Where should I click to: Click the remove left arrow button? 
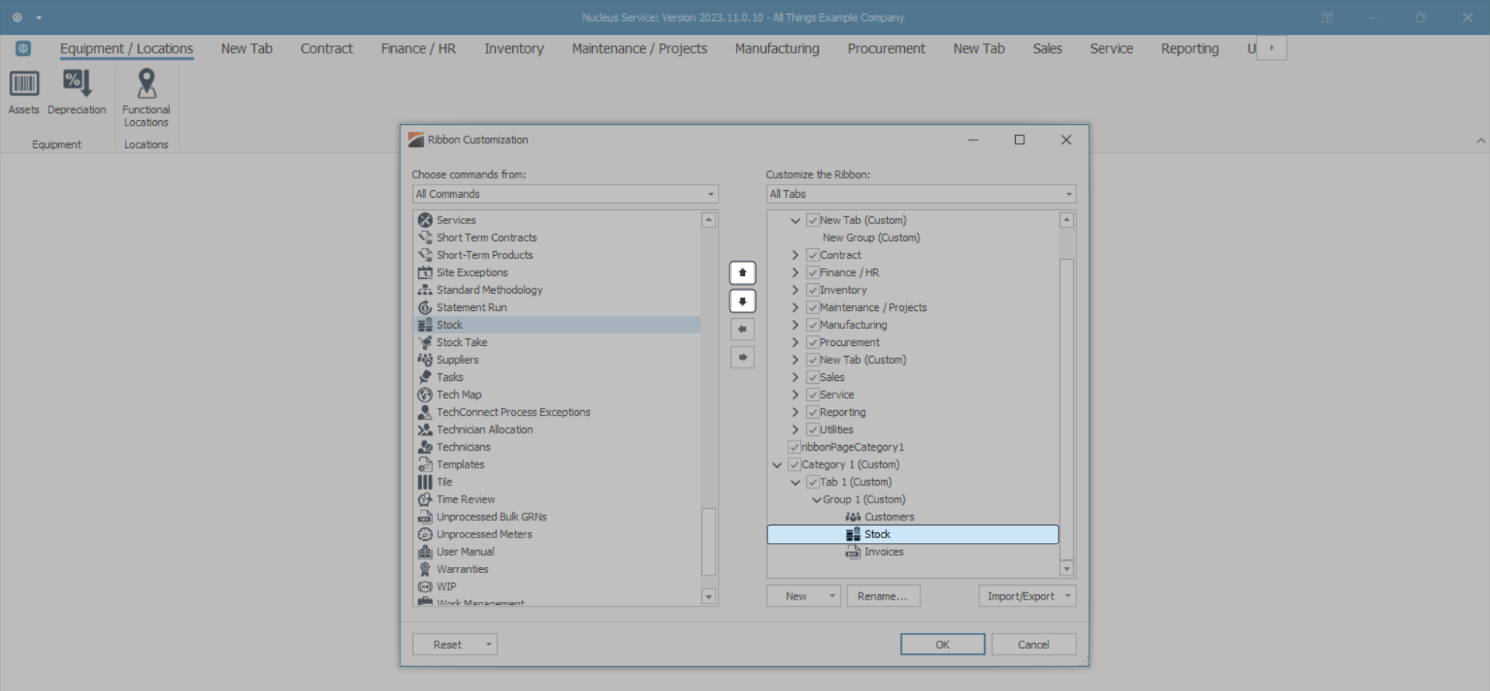click(743, 329)
